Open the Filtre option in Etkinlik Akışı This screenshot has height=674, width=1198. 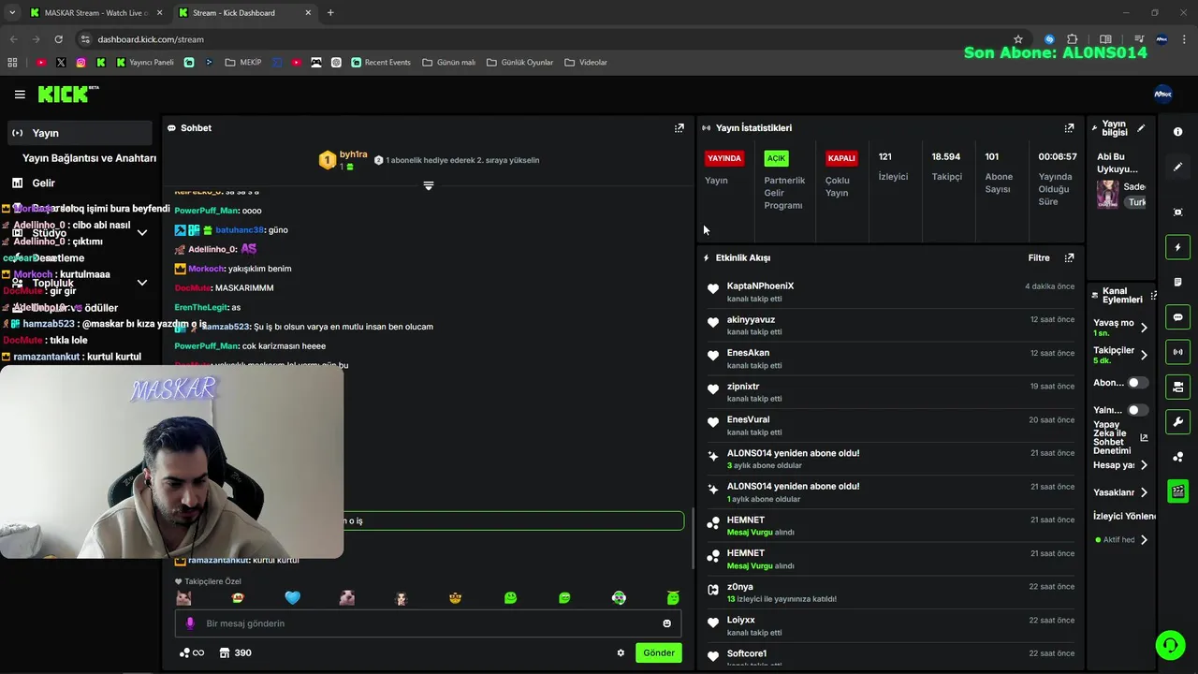click(1039, 257)
